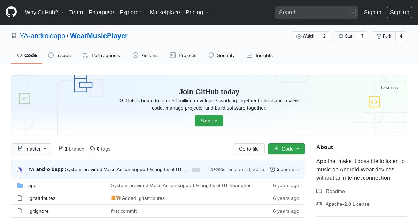The height and width of the screenshot is (219, 418).
Task: Open the Pricing dropdown menu
Action: point(197,12)
